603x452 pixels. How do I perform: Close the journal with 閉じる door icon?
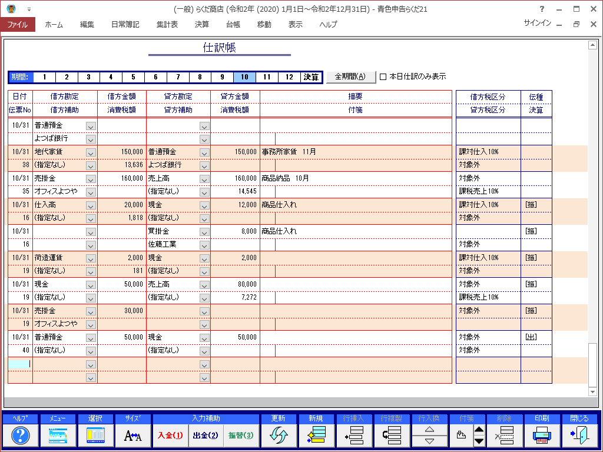[x=579, y=435]
